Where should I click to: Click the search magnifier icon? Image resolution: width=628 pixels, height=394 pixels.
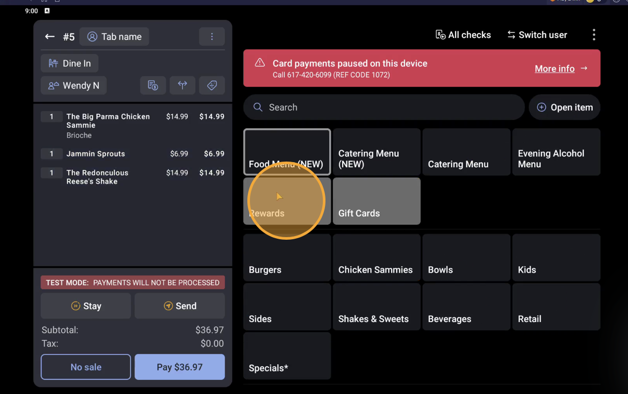coord(258,107)
